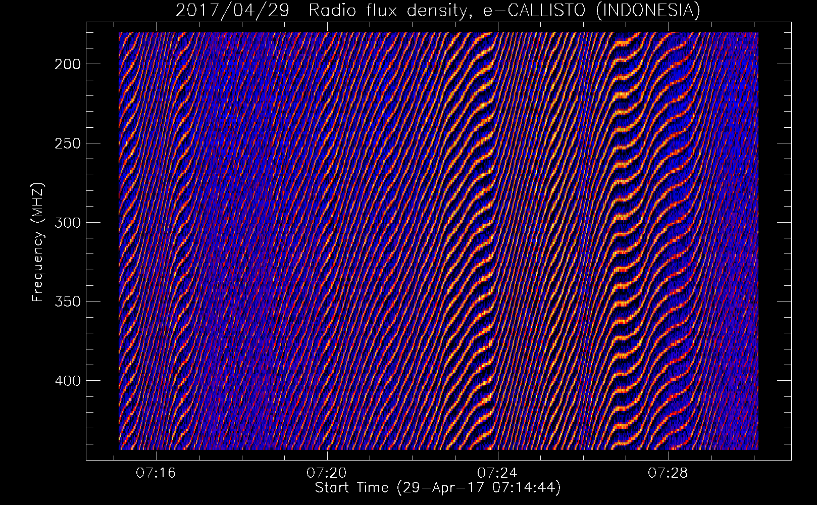The image size is (817, 505).
Task: Click the 07:24 time axis label
Action: 498,473
